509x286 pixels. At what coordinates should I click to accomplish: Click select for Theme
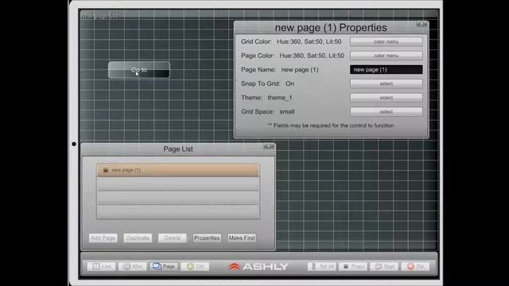pos(387,98)
